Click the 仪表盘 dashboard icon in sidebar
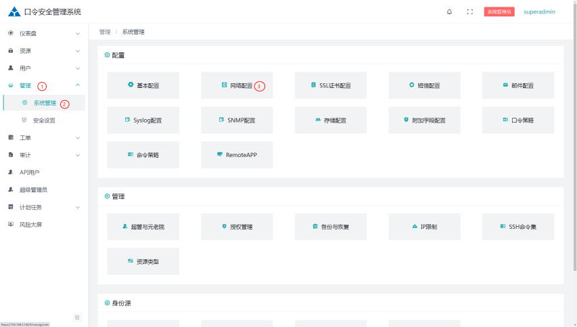 [11, 33]
